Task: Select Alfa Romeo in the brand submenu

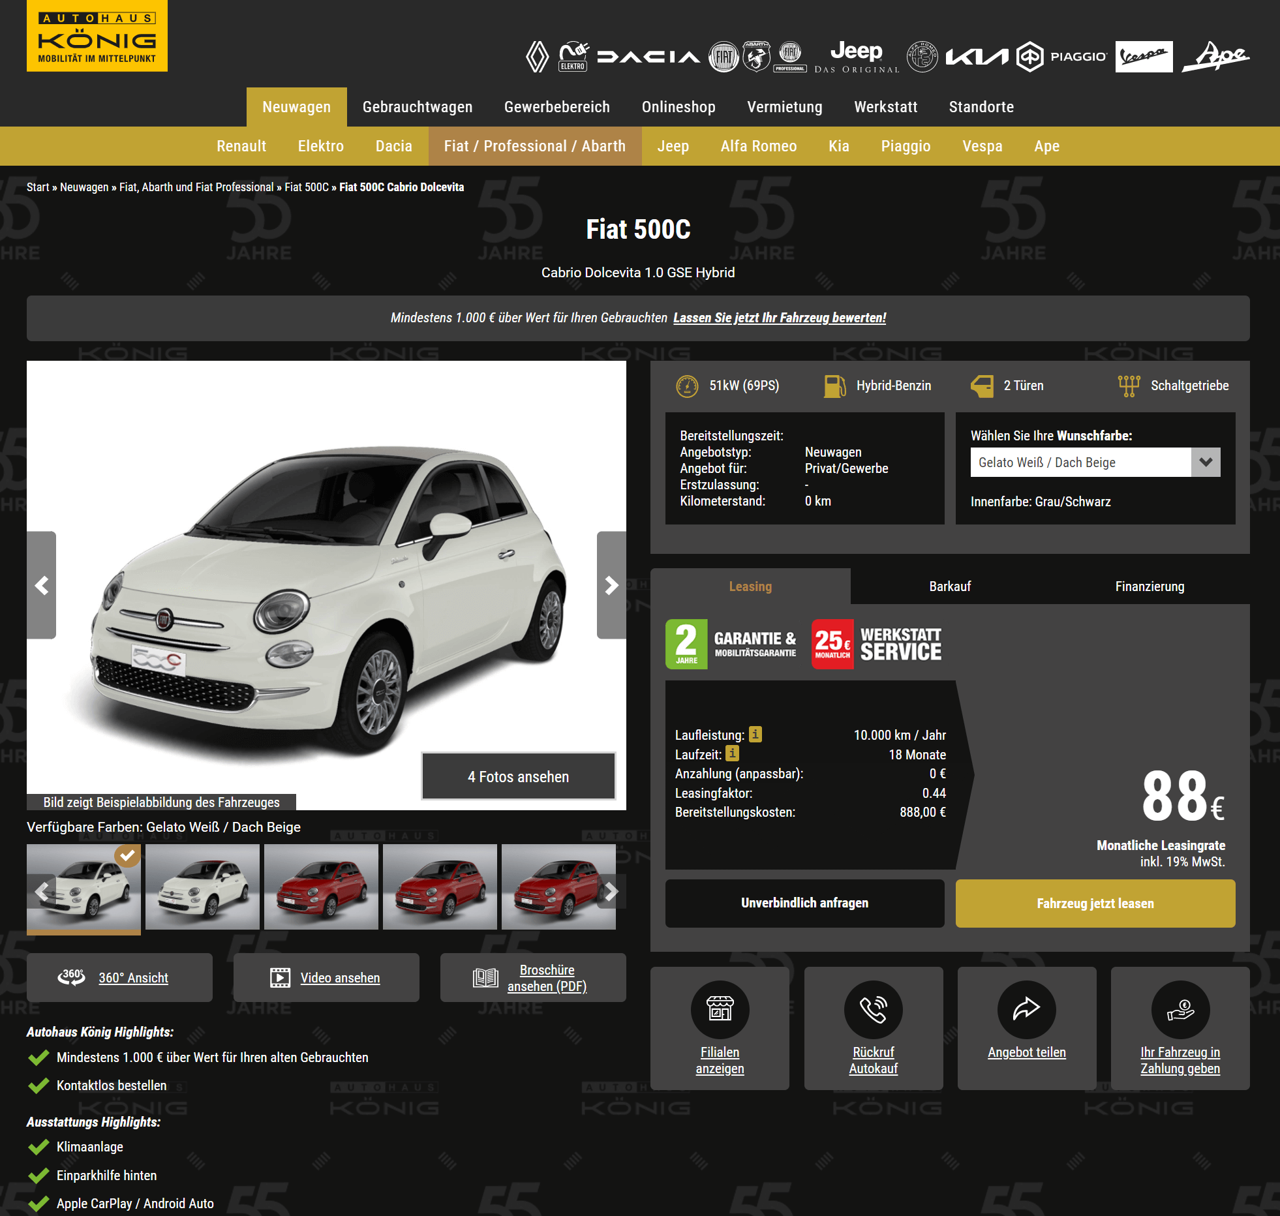Action: tap(759, 146)
